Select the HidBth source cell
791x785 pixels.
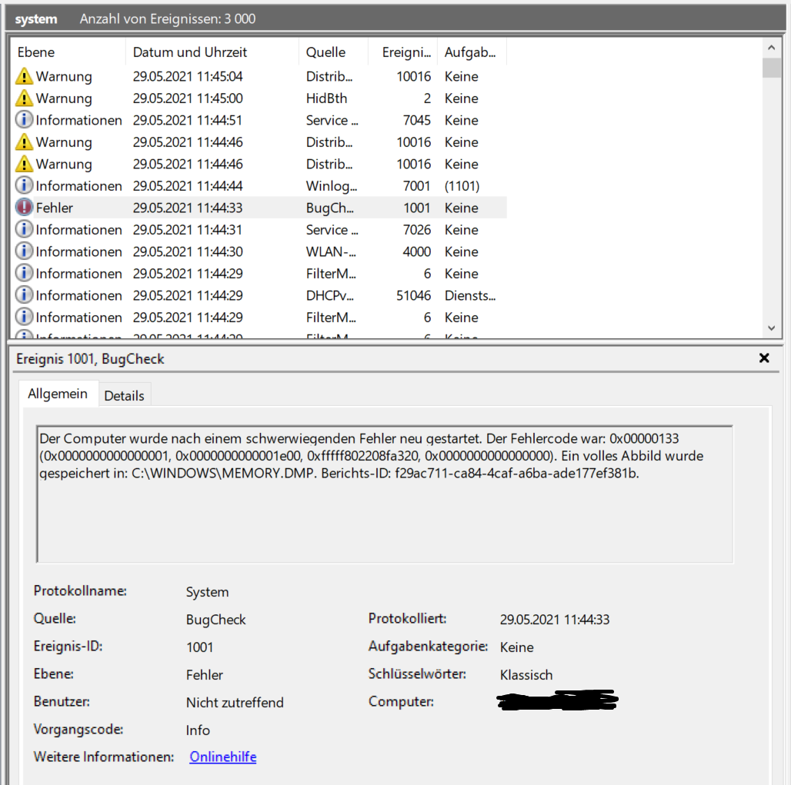[x=326, y=98]
